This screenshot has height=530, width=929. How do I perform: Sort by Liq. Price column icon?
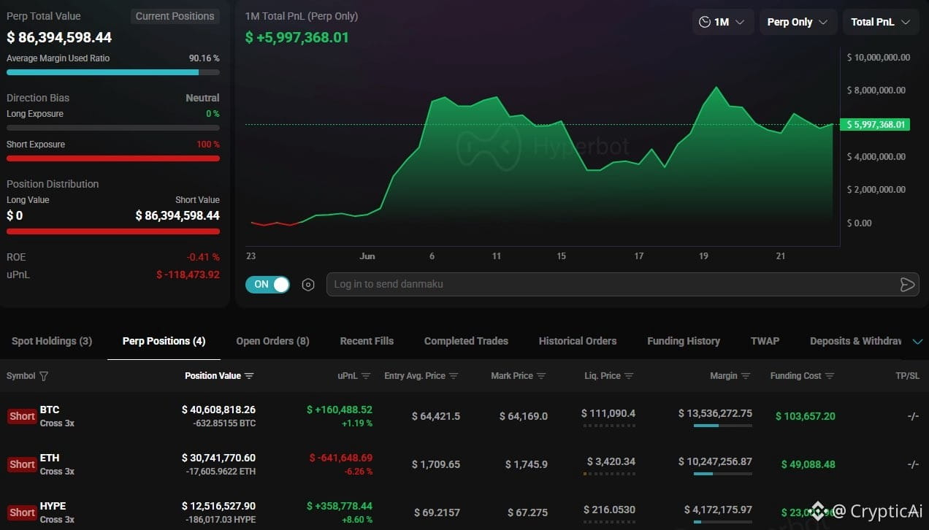pyautogui.click(x=629, y=376)
